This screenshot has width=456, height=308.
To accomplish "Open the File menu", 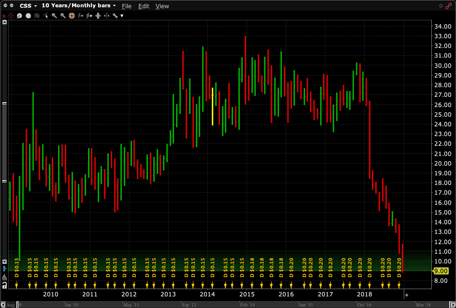I will [x=126, y=6].
